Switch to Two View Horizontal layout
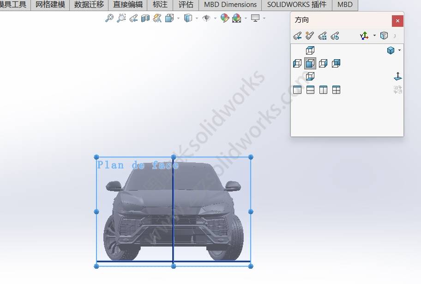 pos(310,90)
